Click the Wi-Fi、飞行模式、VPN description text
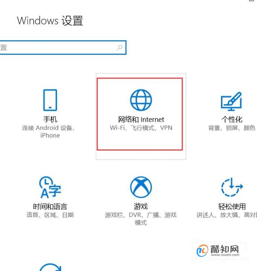This screenshot has height=271, width=257. coord(141,128)
